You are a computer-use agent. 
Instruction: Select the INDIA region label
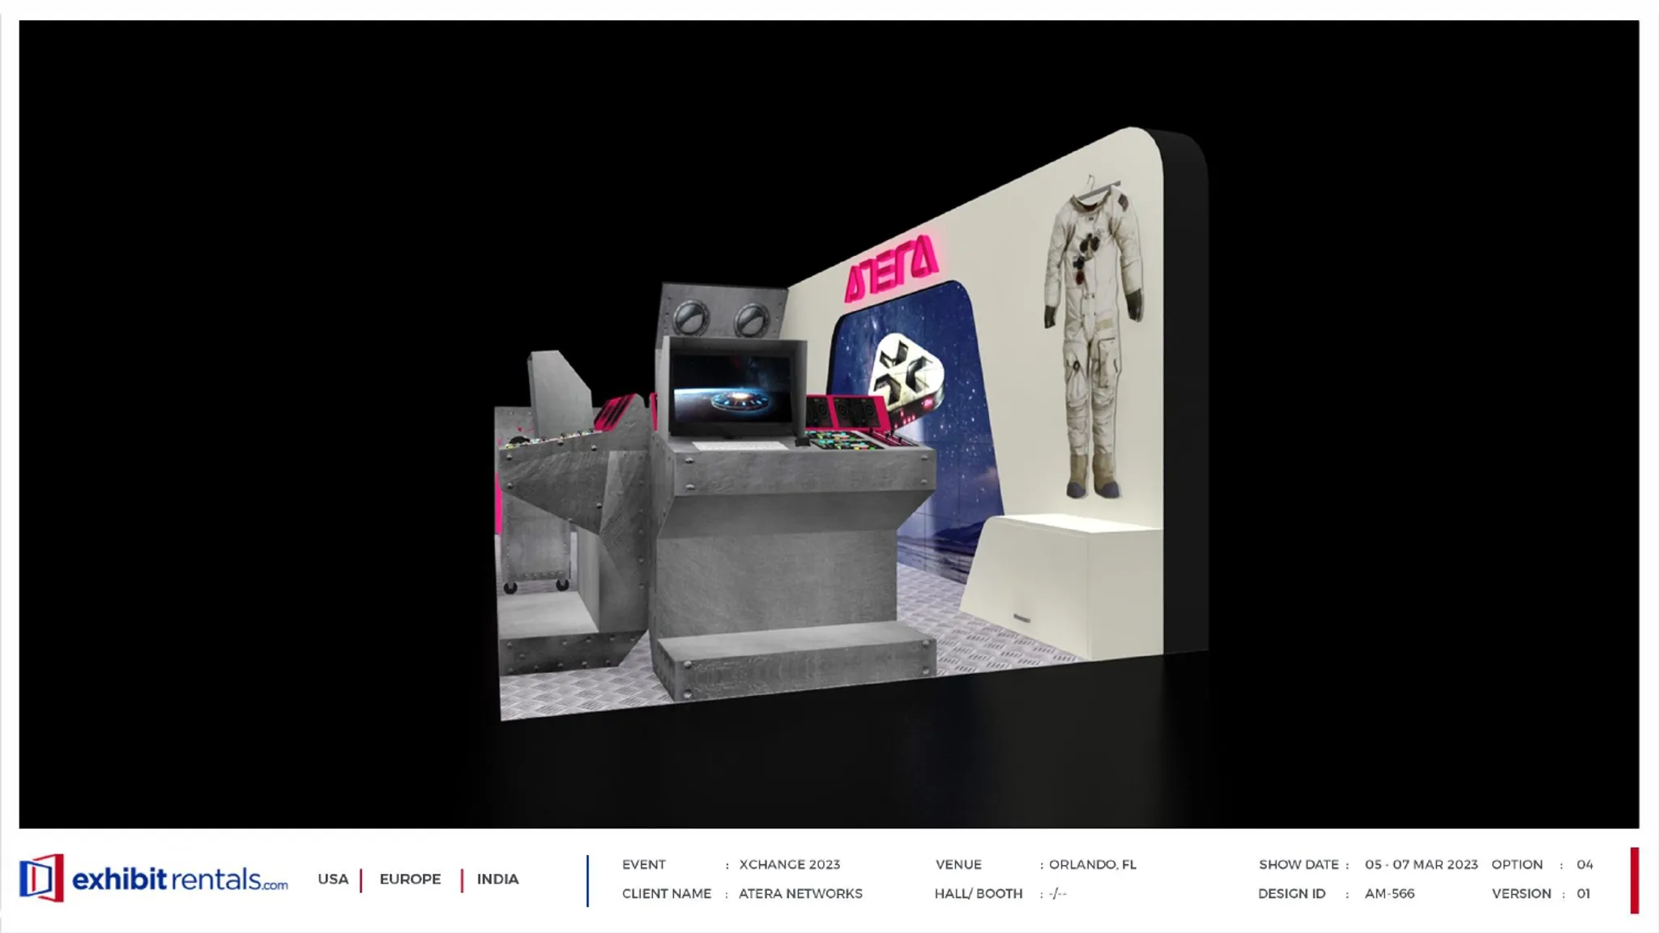click(497, 879)
